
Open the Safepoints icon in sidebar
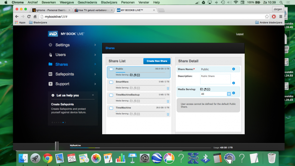(x=50, y=74)
